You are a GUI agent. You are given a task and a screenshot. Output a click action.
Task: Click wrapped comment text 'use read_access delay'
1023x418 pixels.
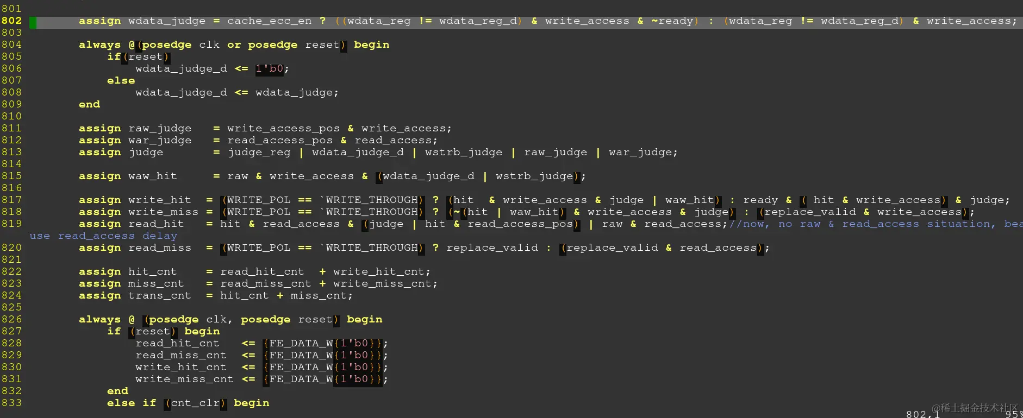click(103, 236)
